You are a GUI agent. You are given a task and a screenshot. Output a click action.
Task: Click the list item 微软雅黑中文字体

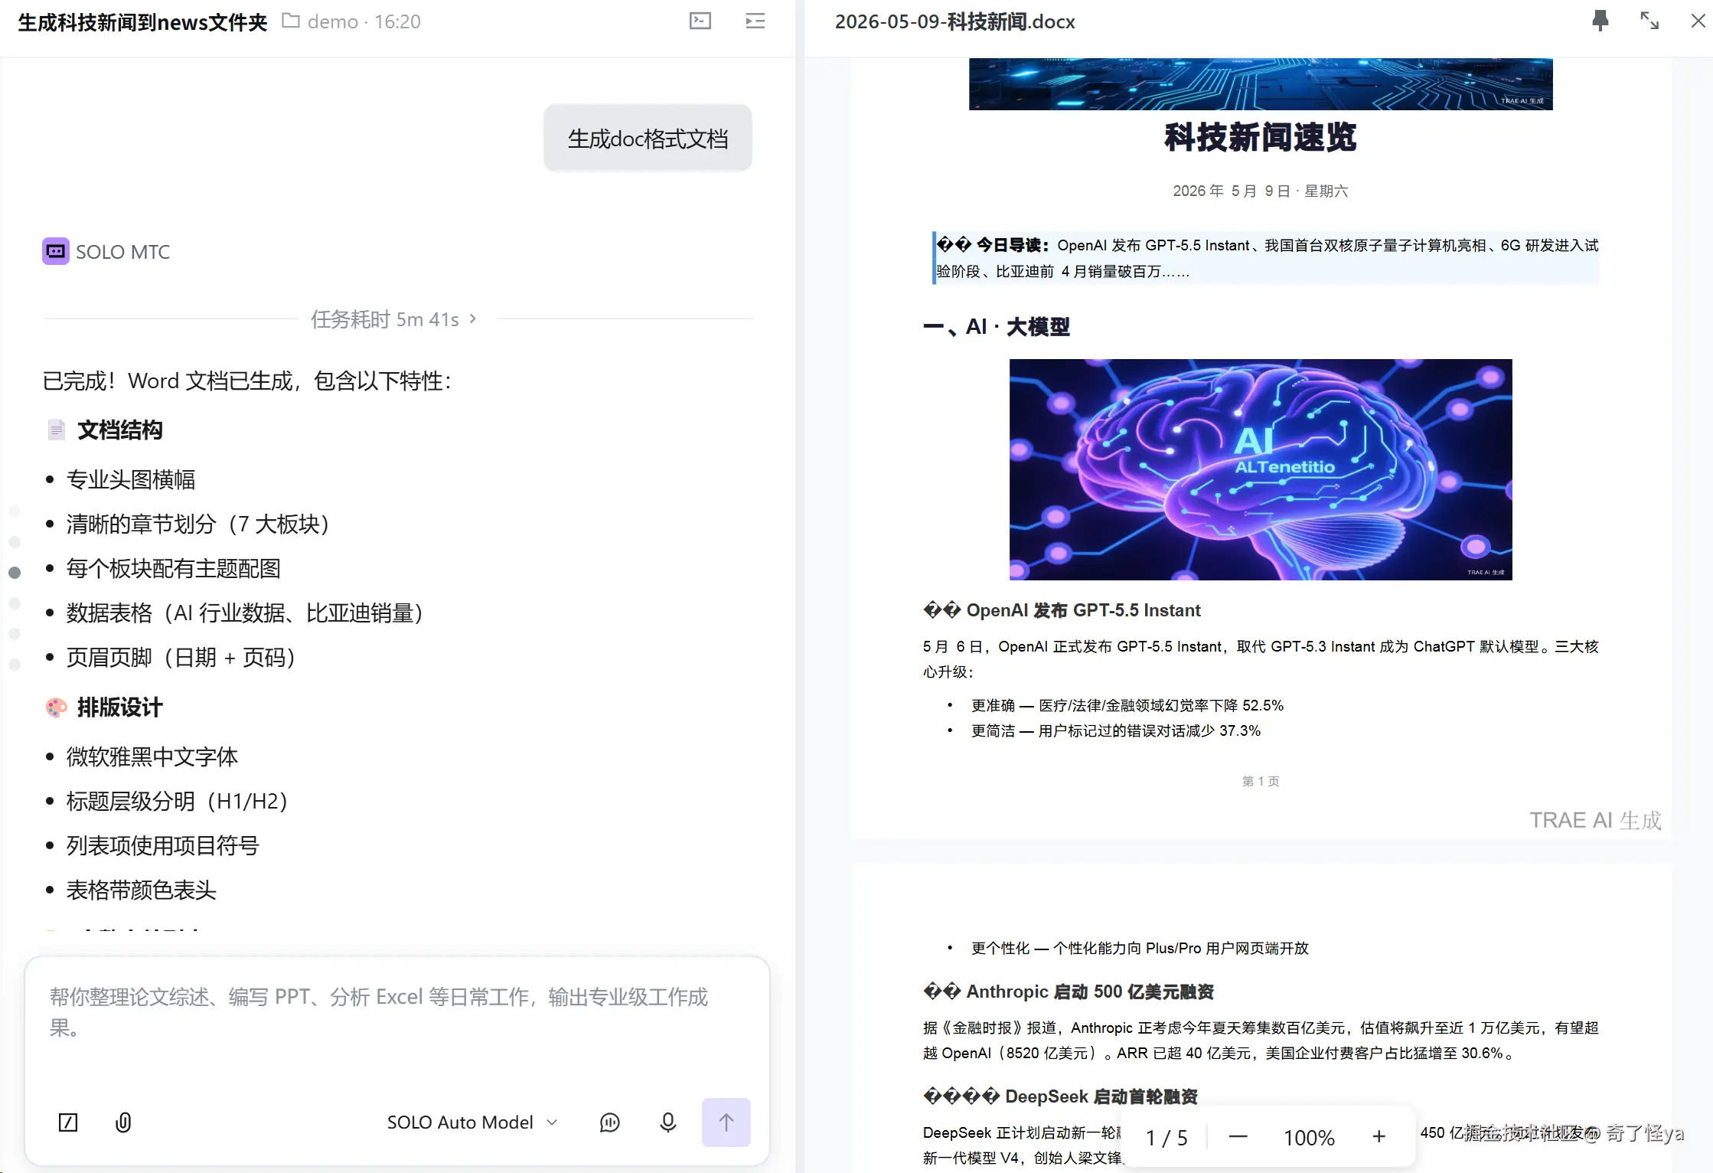click(152, 756)
